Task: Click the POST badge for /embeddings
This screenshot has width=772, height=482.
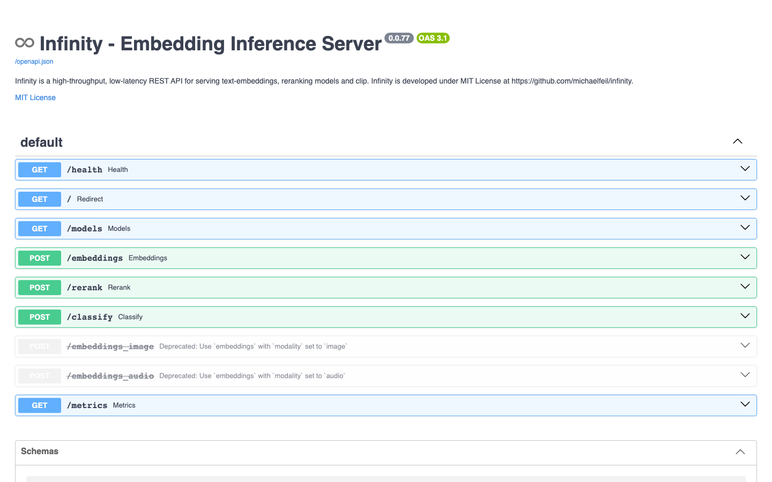Action: [40, 258]
